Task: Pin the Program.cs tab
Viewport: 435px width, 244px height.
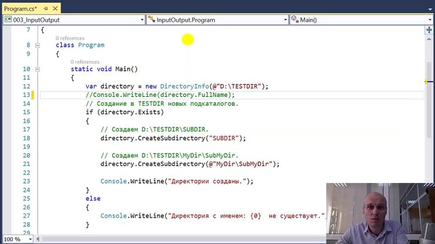Action: coord(46,9)
